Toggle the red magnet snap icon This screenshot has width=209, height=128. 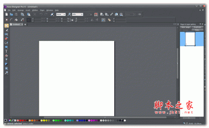[96, 14]
